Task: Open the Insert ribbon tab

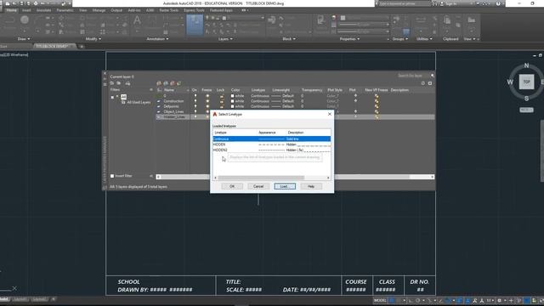Action: click(x=26, y=10)
